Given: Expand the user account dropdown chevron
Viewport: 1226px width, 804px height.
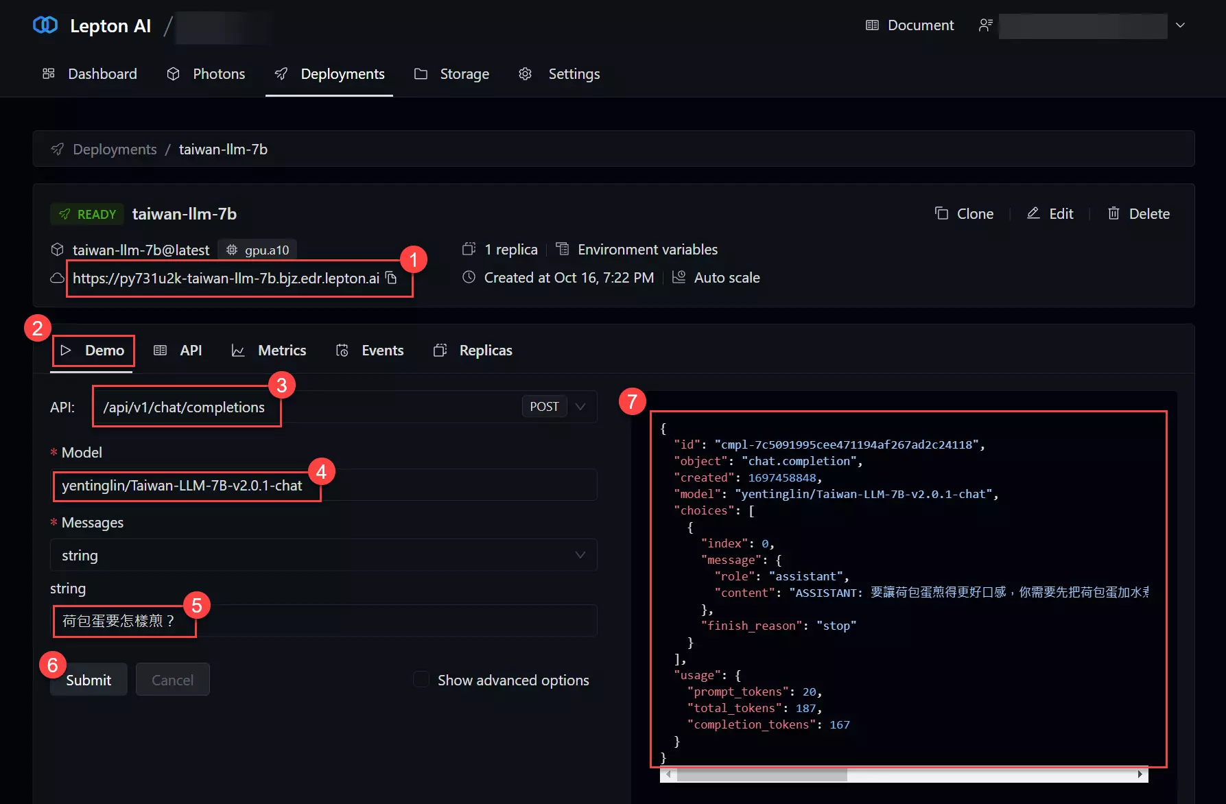Looking at the screenshot, I should [x=1180, y=25].
